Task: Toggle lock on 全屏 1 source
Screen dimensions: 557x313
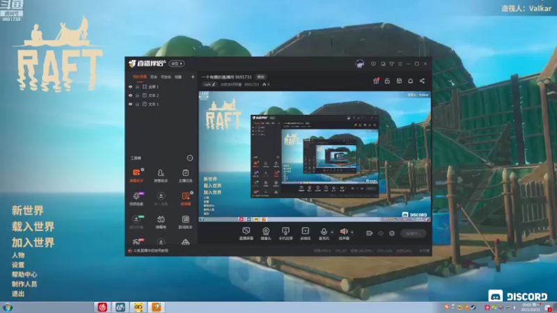Action: [137, 86]
